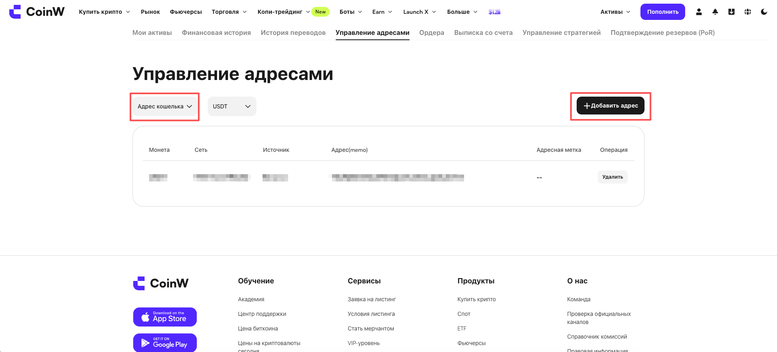This screenshot has height=352, width=777.
Task: Click the Пополнить button
Action: coord(662,12)
